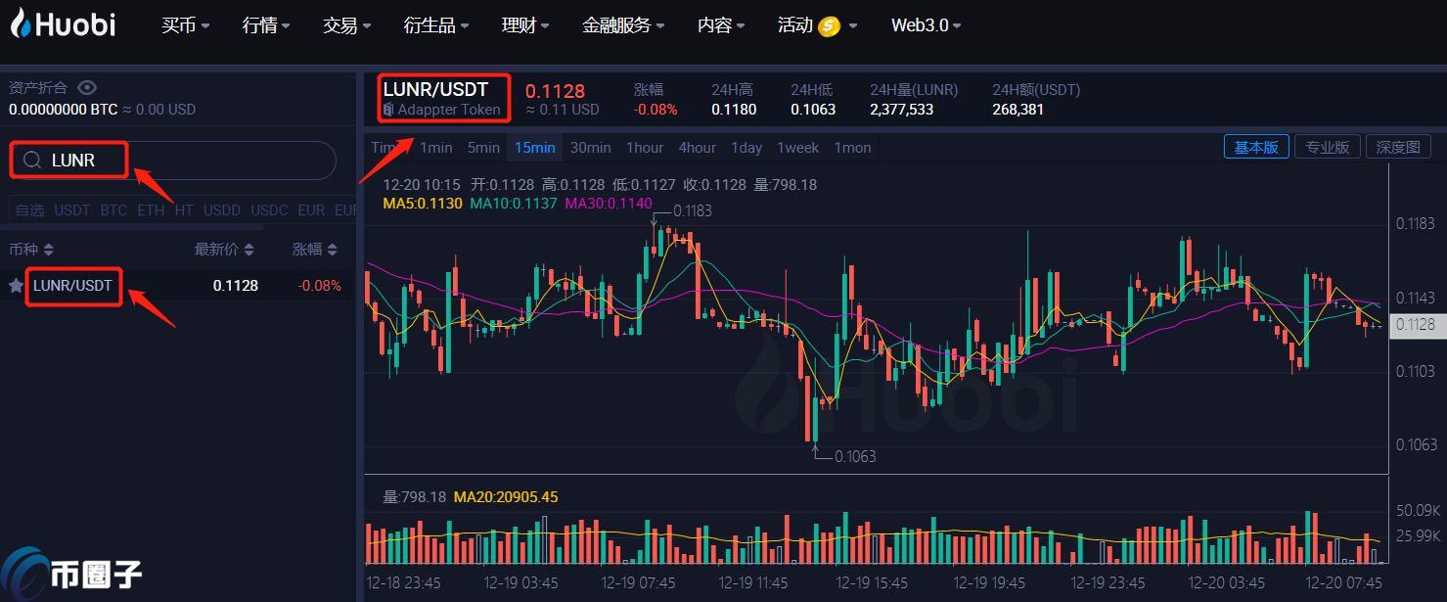The width and height of the screenshot is (1447, 602).
Task: Sort list by 最新价 column arrows
Action: [249, 250]
